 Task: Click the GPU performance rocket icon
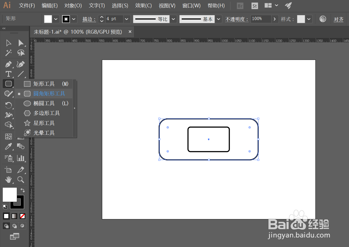point(288,5)
